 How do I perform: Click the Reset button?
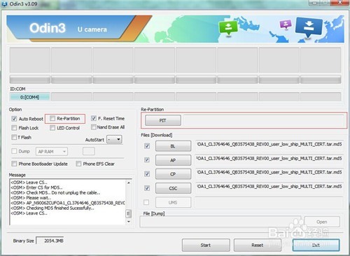pyautogui.click(x=258, y=245)
